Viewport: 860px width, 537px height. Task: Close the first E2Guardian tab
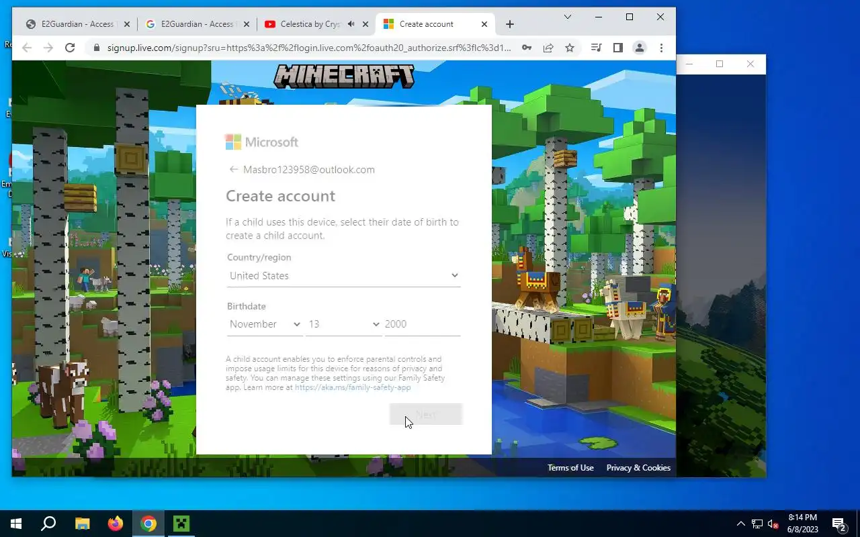point(127,24)
